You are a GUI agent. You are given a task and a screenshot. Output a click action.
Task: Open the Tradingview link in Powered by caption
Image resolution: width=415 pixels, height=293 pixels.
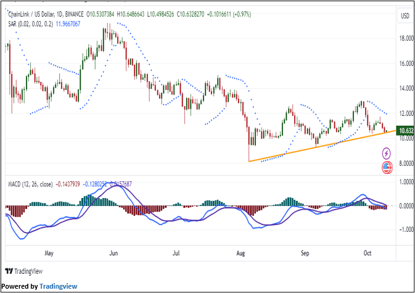click(58, 286)
